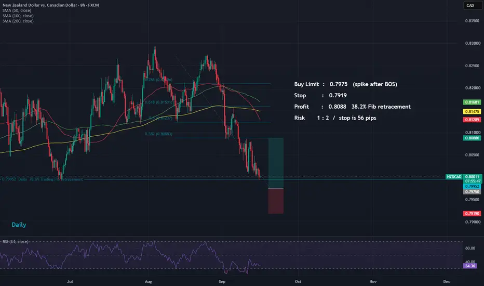Click the yellow 0.81475 SMA price tag

tap(472, 111)
